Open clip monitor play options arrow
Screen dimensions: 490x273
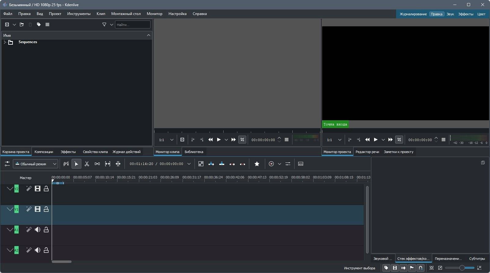pyautogui.click(x=226, y=140)
